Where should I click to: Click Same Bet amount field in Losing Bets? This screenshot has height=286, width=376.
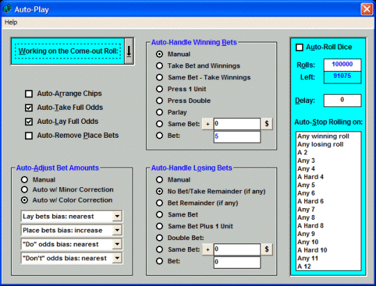point(237,249)
